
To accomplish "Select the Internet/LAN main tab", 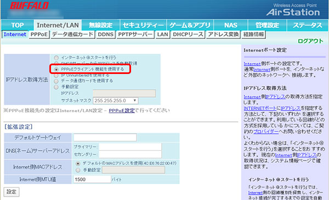I will coord(58,25).
